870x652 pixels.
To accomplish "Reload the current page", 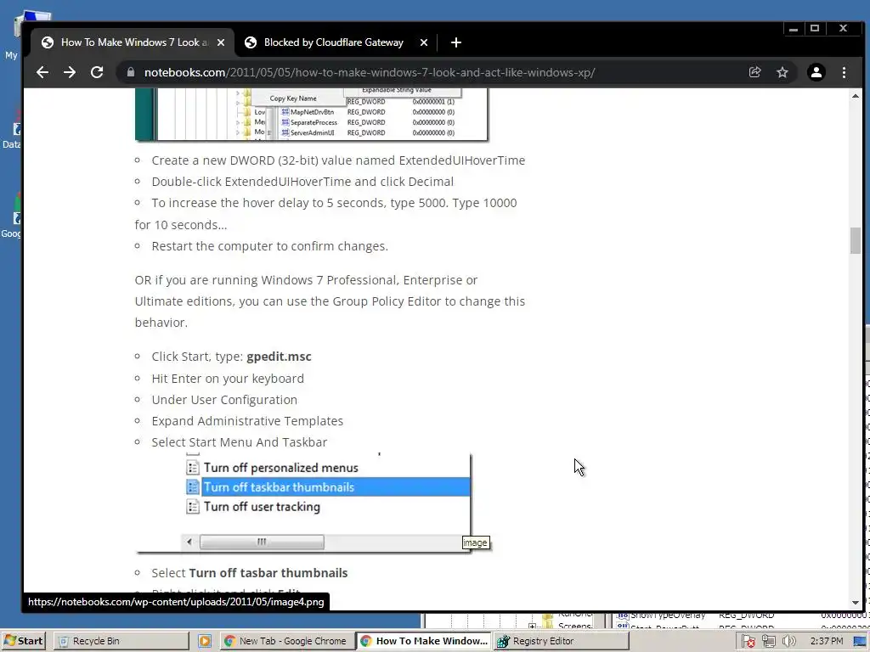I will (x=97, y=73).
